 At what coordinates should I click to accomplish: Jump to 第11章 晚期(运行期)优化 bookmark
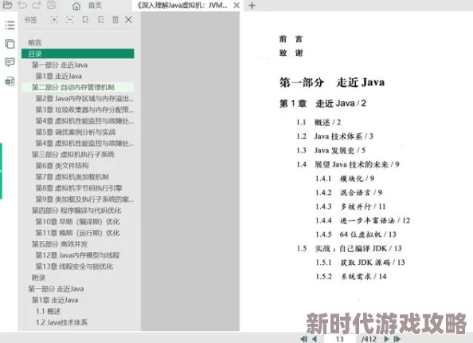(x=77, y=233)
